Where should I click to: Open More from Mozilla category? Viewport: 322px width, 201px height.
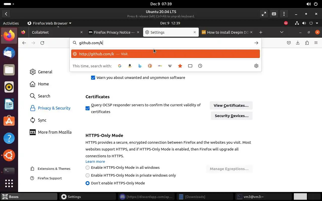pos(51,132)
